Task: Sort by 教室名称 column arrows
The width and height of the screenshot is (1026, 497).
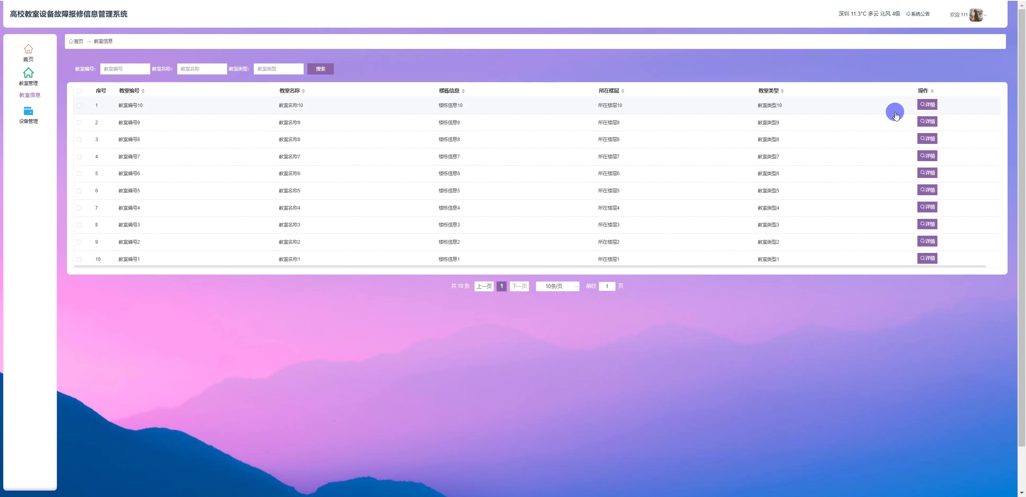Action: coord(303,91)
